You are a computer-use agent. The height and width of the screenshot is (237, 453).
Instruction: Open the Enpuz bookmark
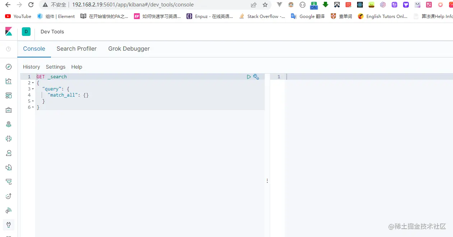click(x=210, y=16)
